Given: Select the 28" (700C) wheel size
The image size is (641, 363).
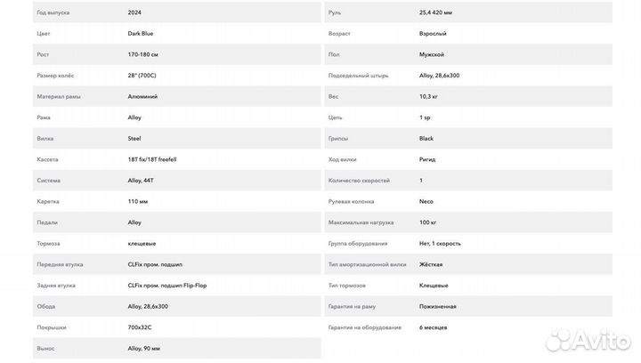Looking at the screenshot, I should pos(142,76).
